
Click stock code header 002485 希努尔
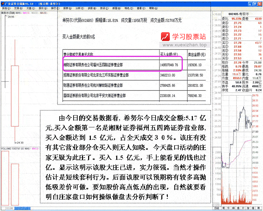(x=239, y=14)
